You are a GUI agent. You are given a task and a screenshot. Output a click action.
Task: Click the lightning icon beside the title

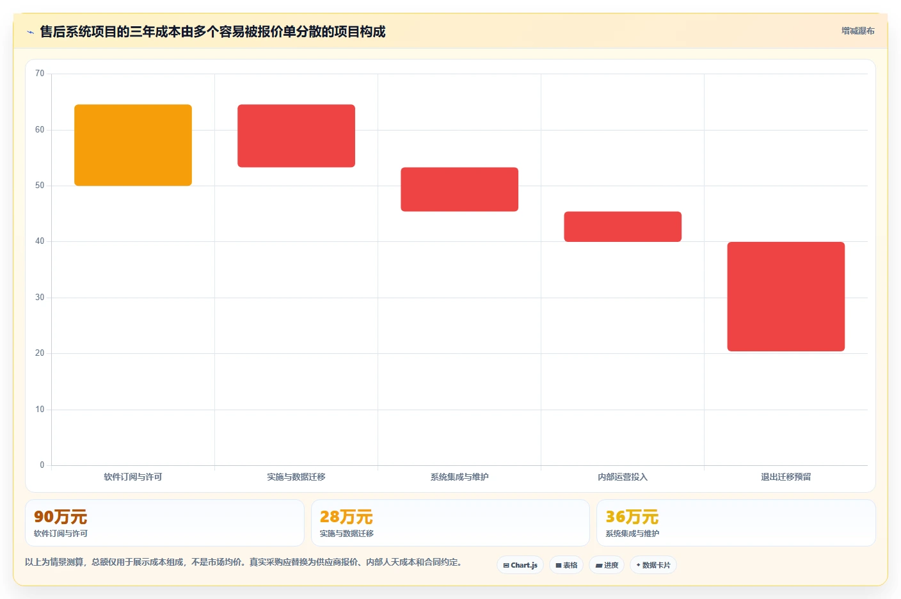[x=30, y=32]
